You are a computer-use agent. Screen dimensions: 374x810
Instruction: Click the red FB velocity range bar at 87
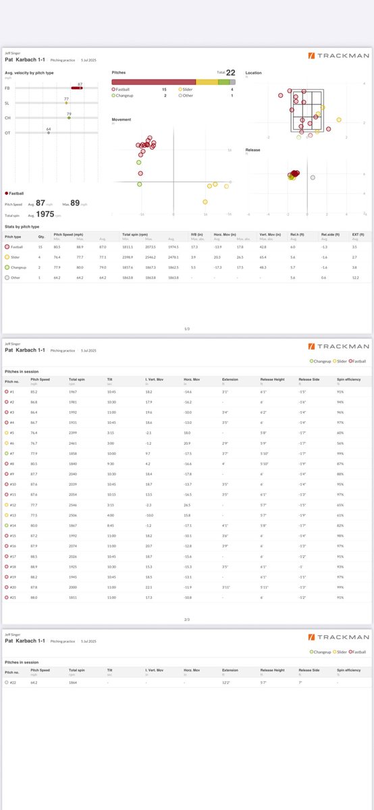click(77, 88)
